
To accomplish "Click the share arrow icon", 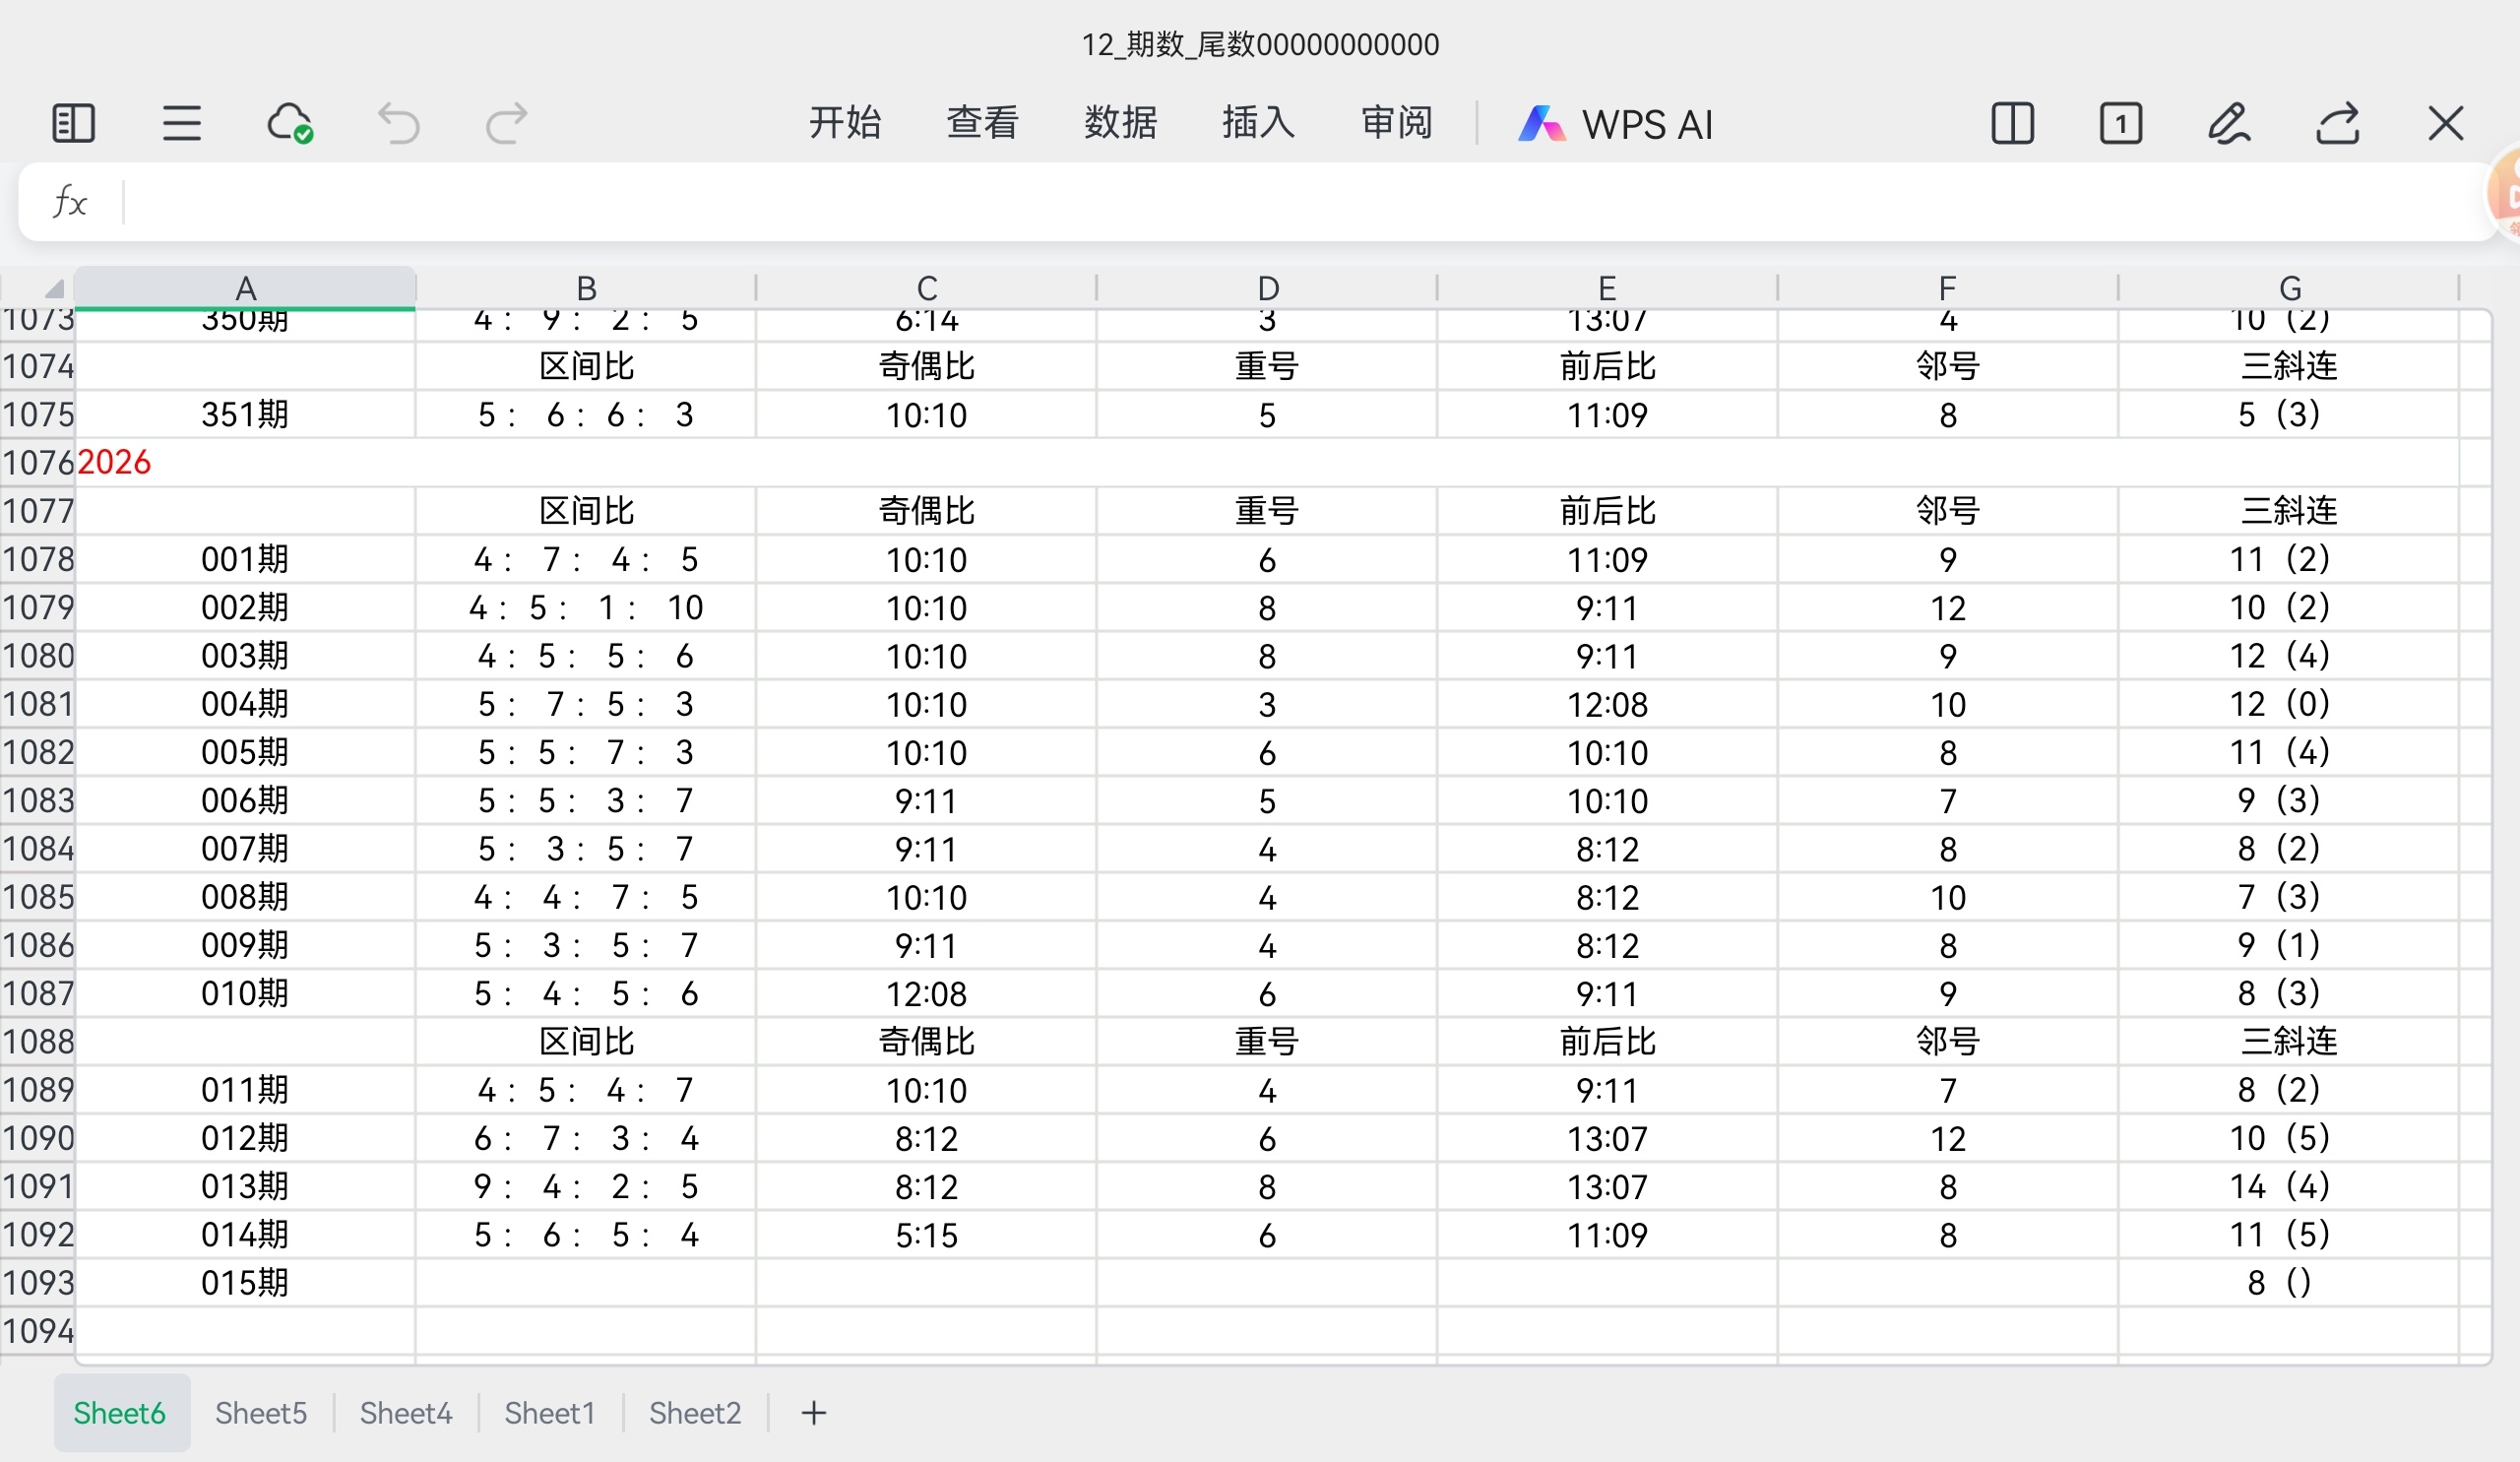I will click(2337, 124).
